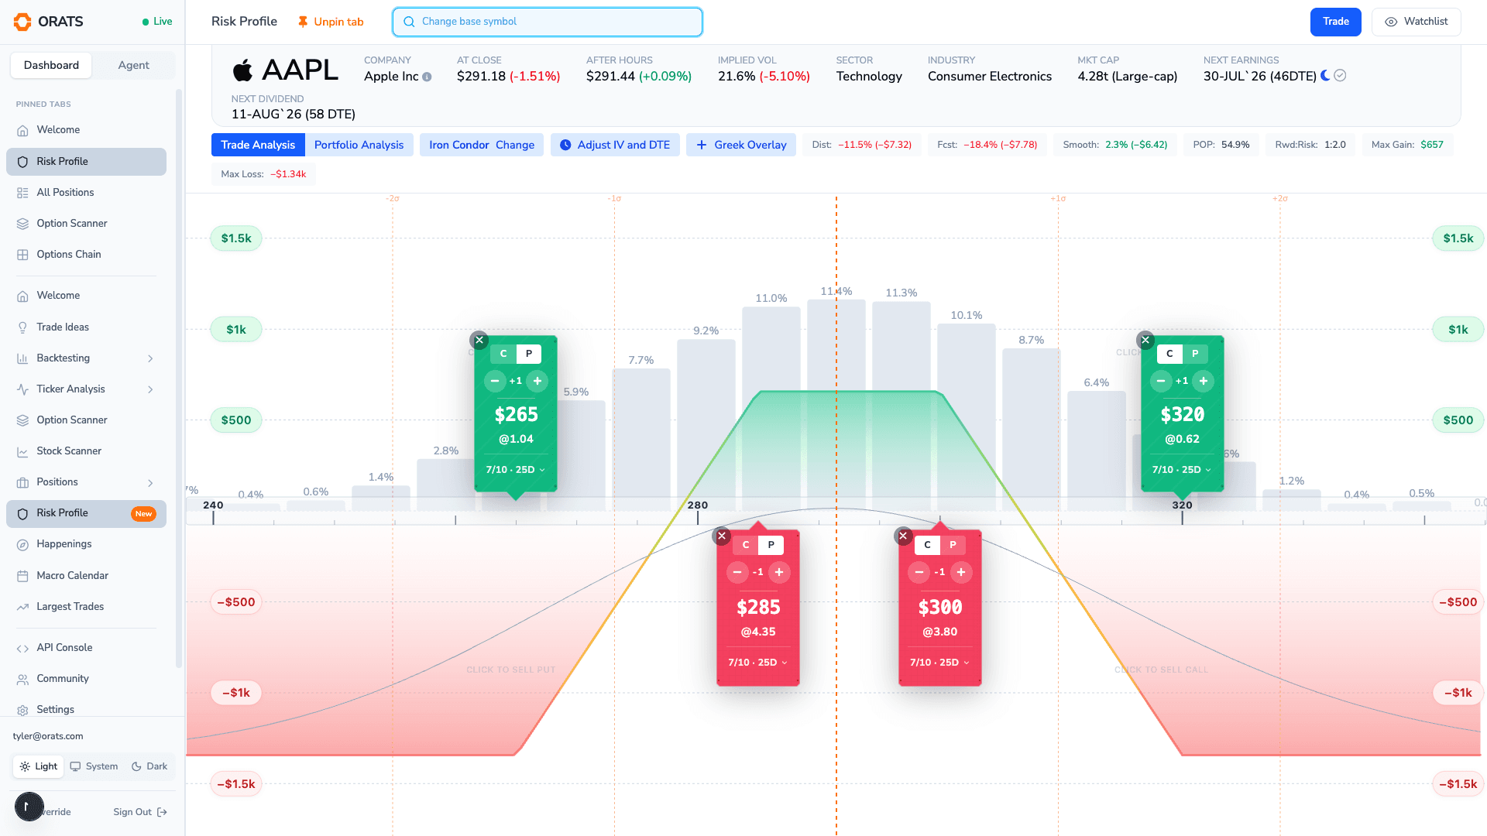Viewport: 1487px width, 836px height.
Task: Switch the $285 leg to Call
Action: pos(746,545)
